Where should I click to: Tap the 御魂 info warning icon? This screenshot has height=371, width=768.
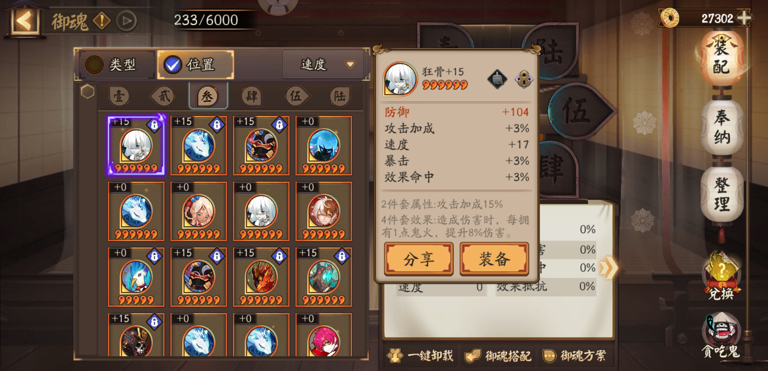click(102, 21)
